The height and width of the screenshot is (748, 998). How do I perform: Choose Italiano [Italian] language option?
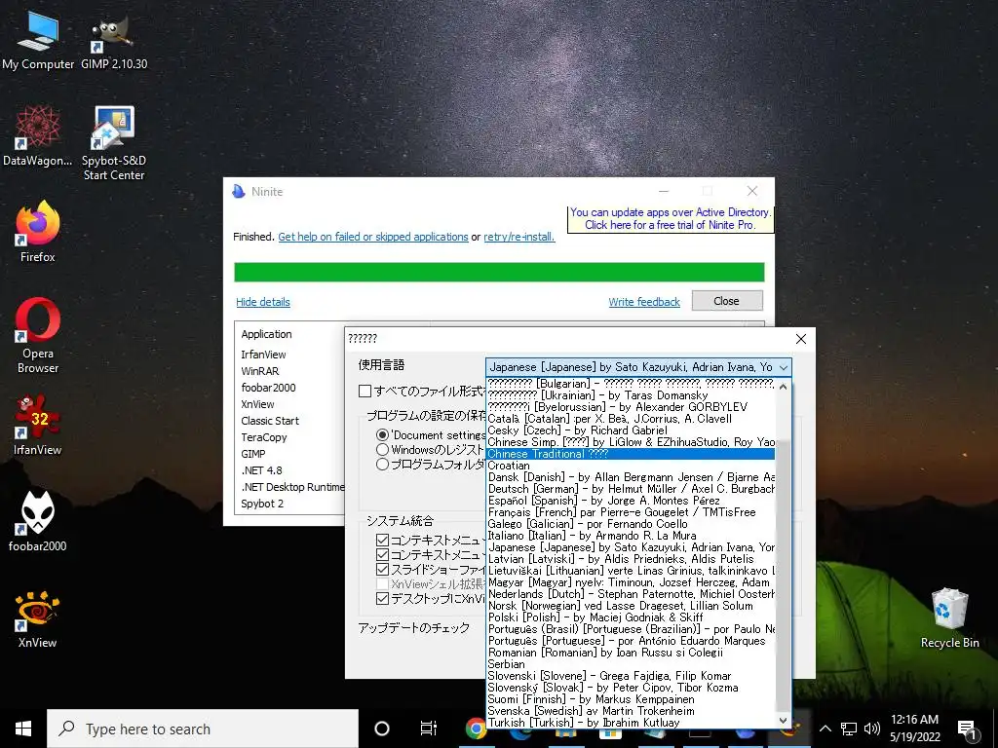(631, 536)
